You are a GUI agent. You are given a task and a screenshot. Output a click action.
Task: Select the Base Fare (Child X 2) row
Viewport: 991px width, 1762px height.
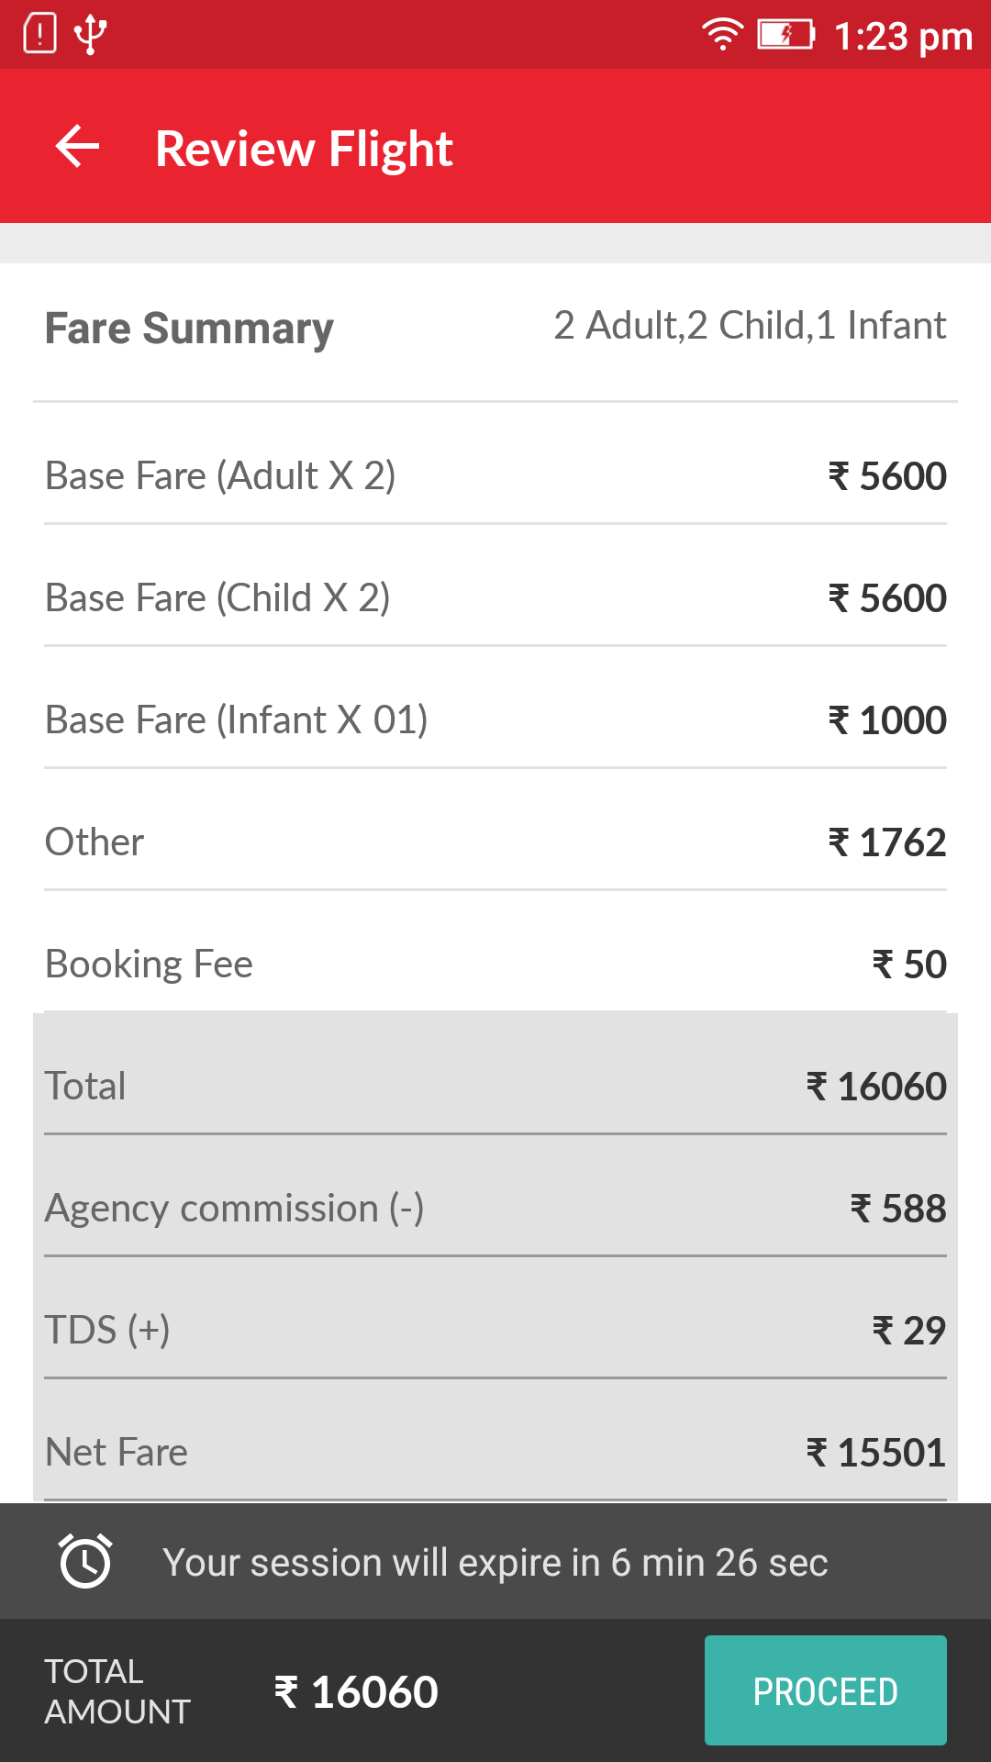(495, 598)
